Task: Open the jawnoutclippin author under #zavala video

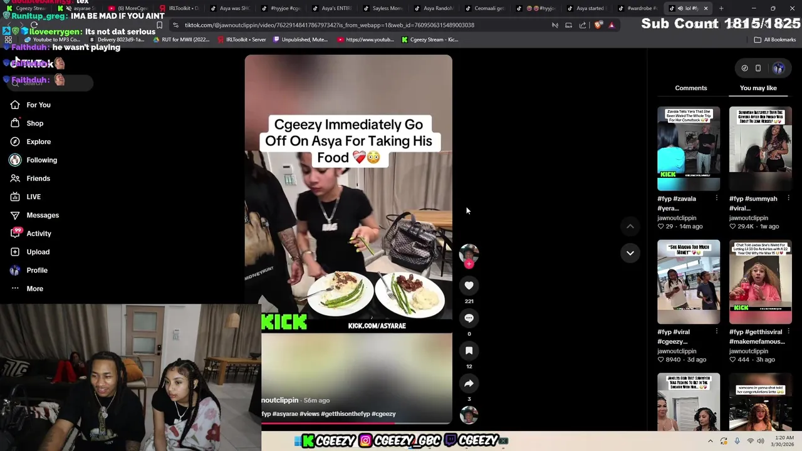Action: [677, 218]
